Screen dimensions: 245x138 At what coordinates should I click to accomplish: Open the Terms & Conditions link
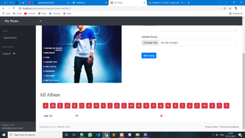tap(229, 127)
